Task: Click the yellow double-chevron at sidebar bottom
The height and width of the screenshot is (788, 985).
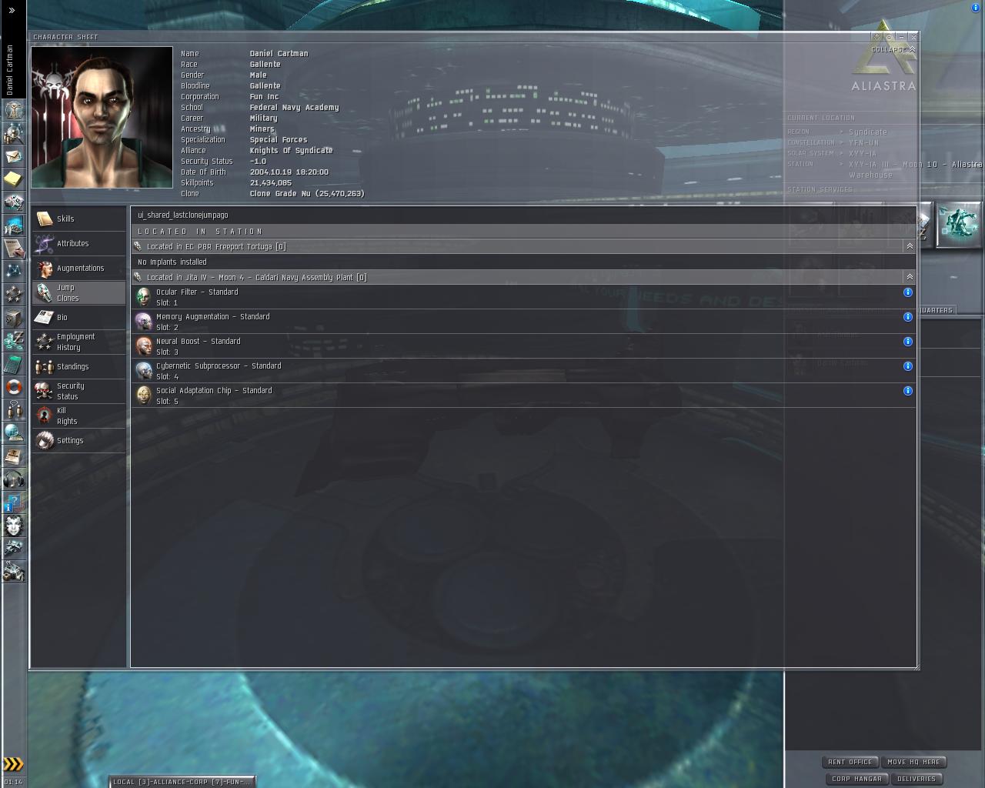Action: click(13, 764)
